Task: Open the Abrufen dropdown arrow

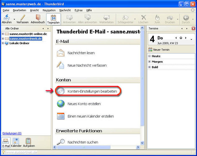Action: pos(14,19)
